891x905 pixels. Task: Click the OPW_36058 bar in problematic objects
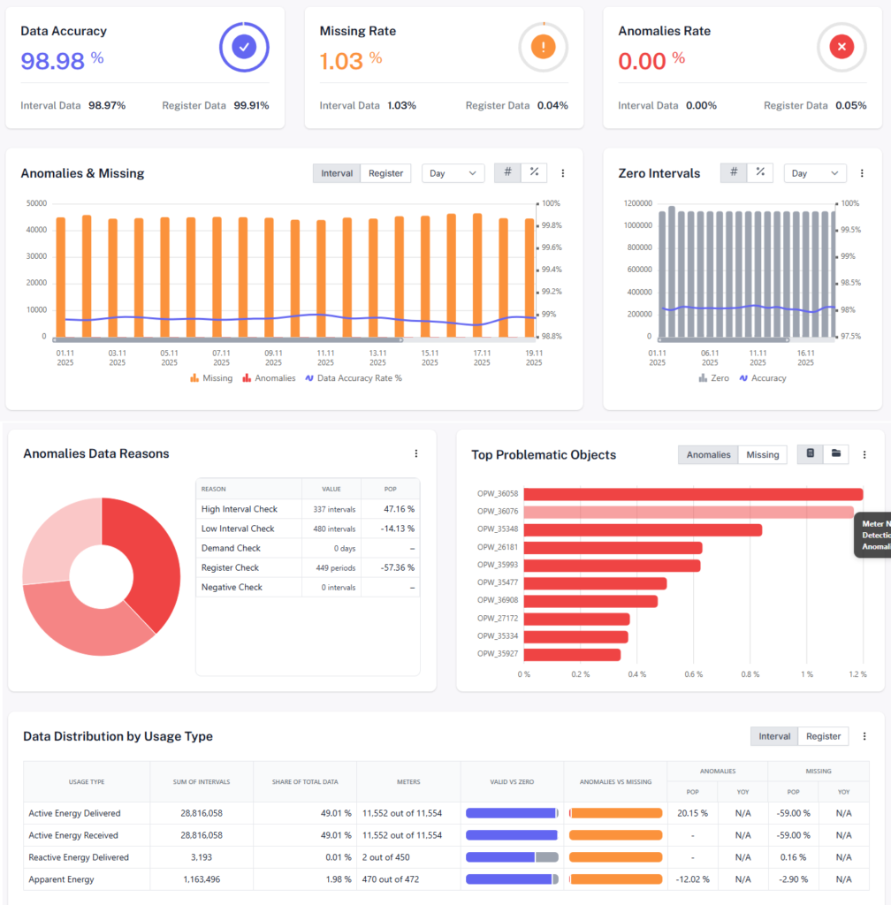[x=693, y=494]
